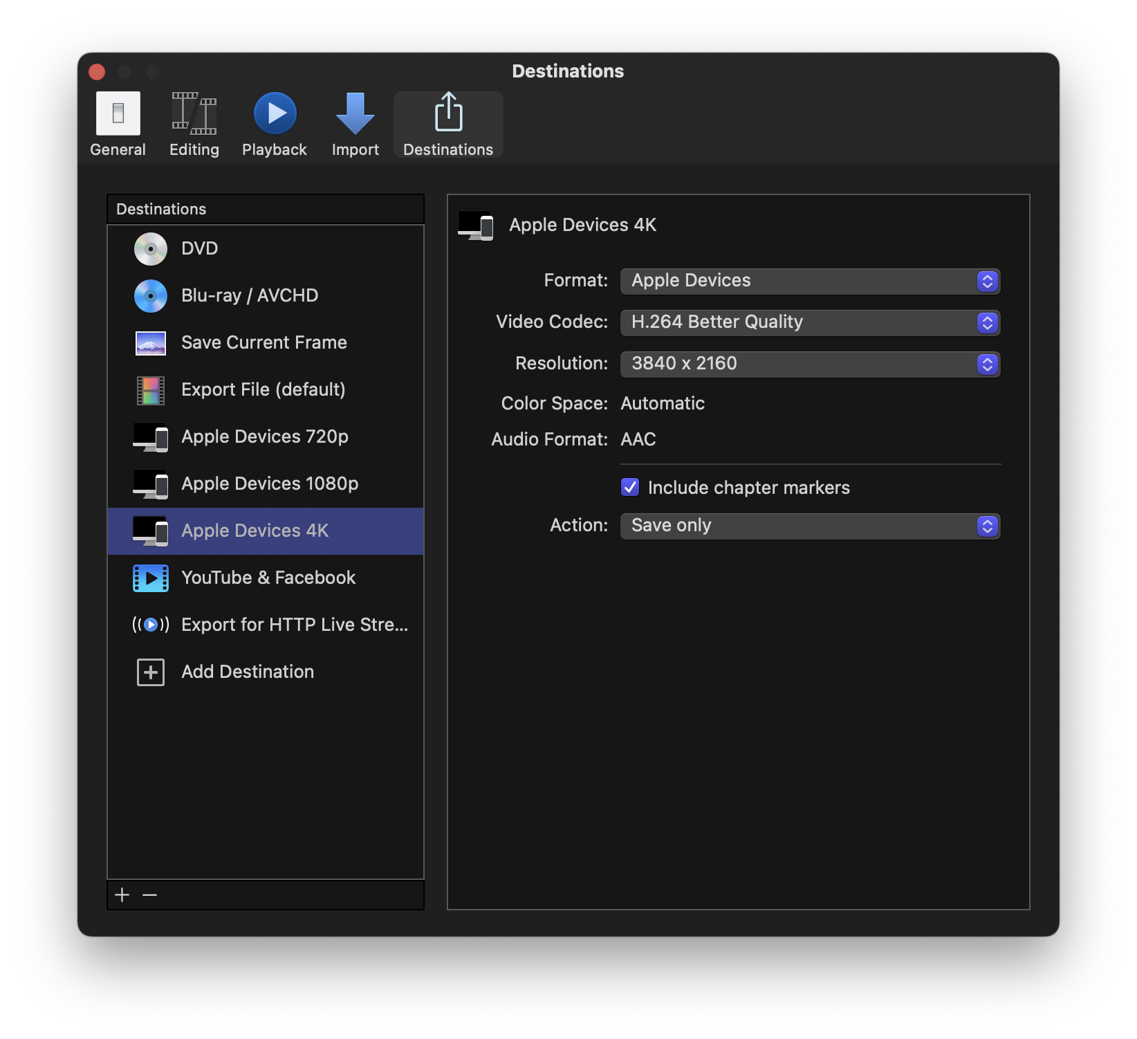Open the Format dropdown

tap(811, 282)
